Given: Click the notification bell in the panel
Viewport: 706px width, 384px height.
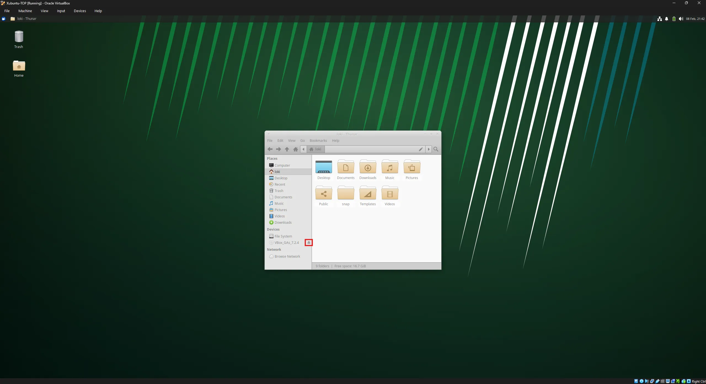Looking at the screenshot, I should point(667,19).
